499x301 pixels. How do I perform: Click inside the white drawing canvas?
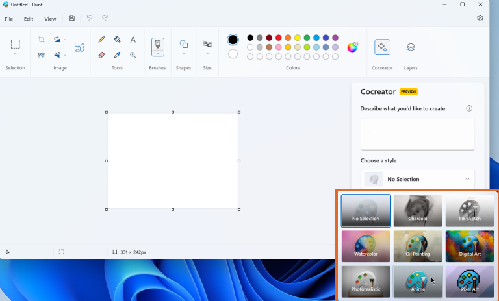coord(173,161)
